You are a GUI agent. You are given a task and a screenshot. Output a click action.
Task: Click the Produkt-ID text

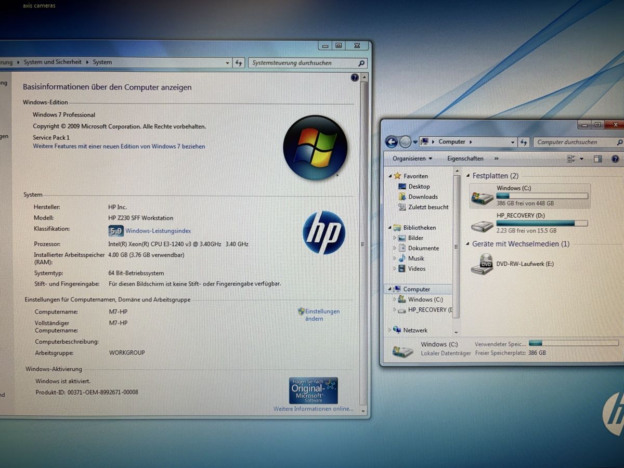[x=87, y=393]
